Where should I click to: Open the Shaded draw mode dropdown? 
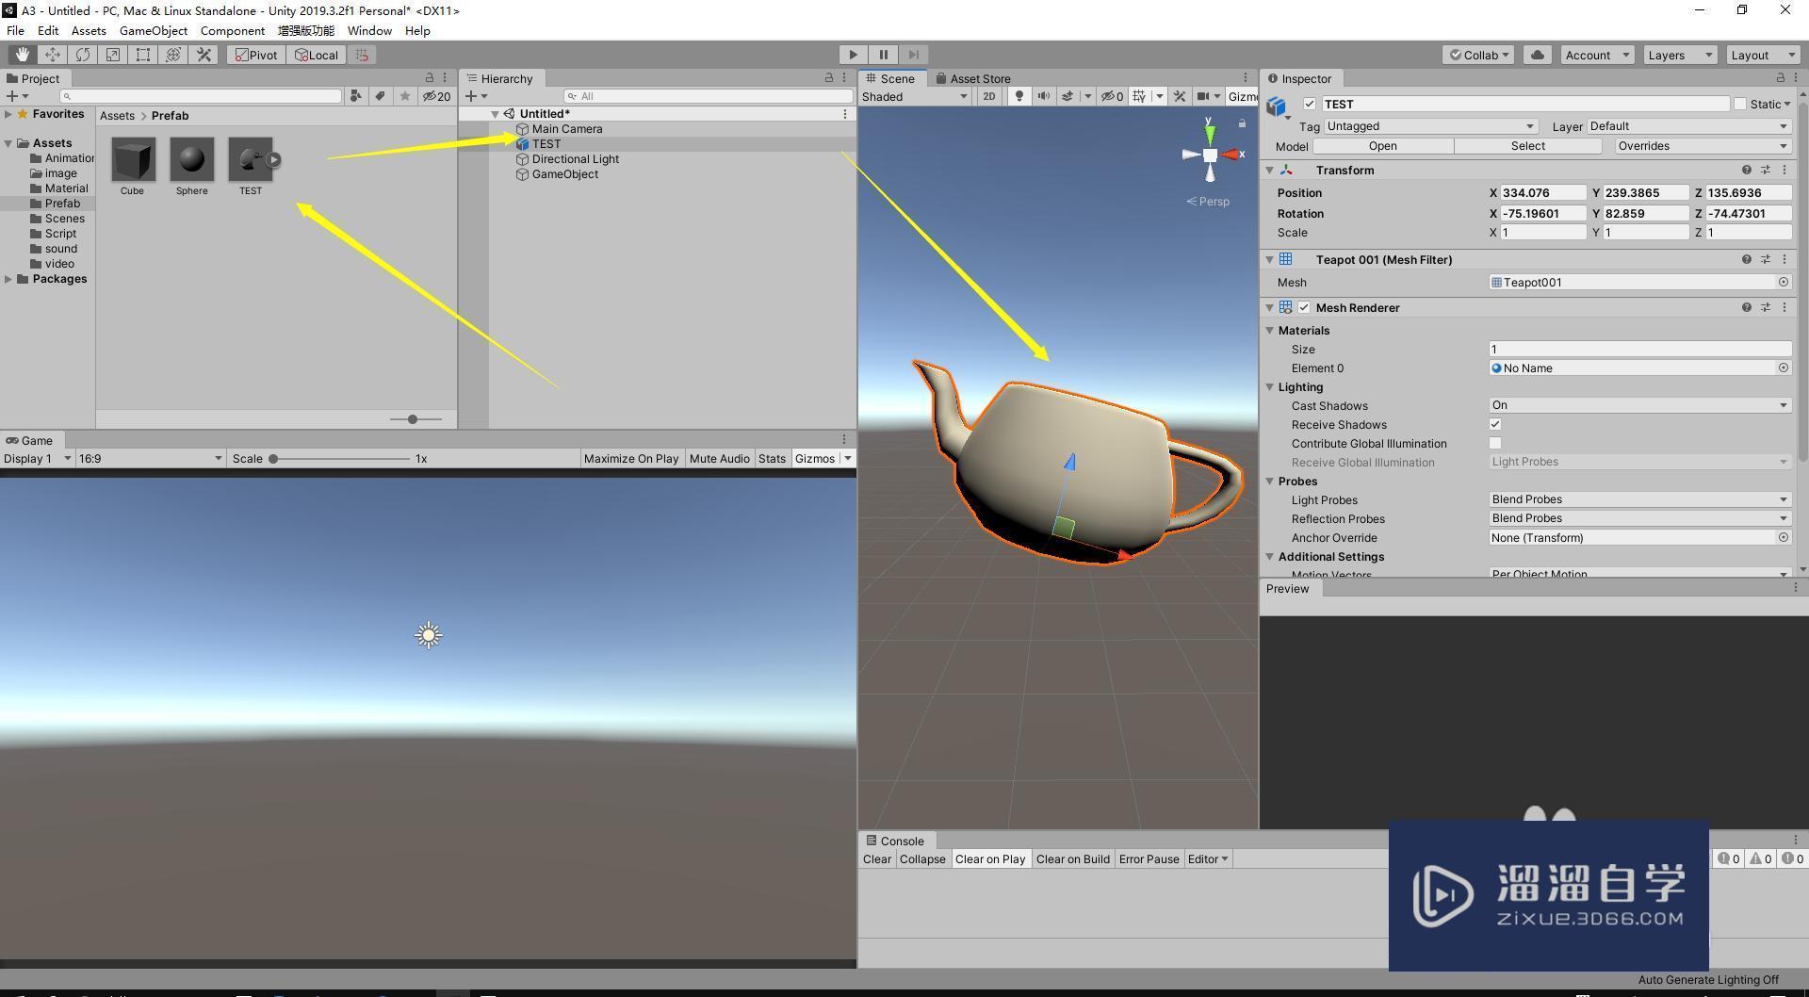click(x=912, y=96)
